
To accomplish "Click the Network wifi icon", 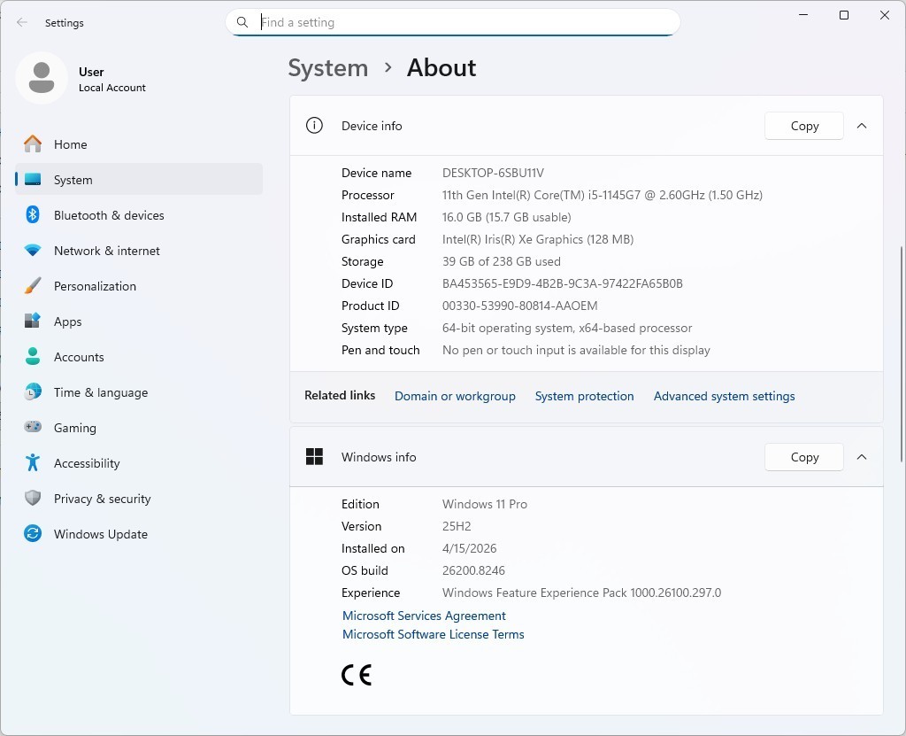I will tap(33, 251).
